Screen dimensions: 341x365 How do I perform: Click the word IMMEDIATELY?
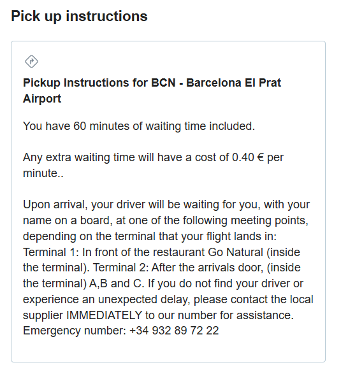[104, 315]
